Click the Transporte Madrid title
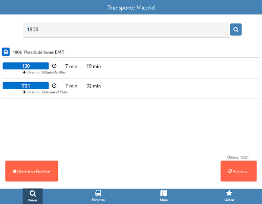262x204 pixels. click(131, 8)
